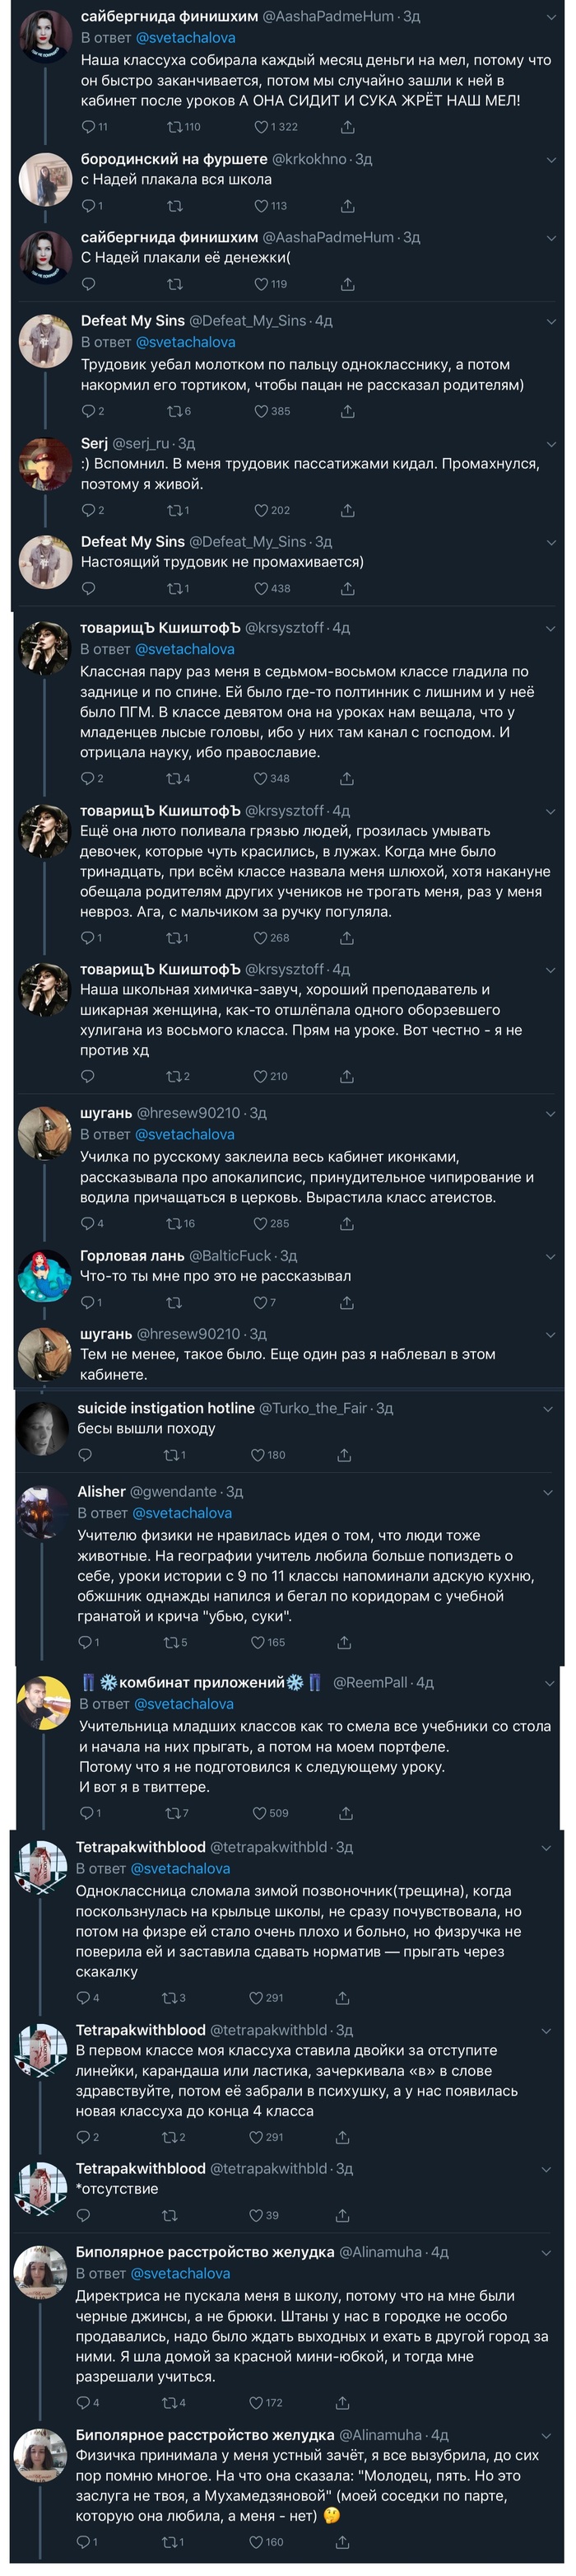Open the @svetachalova link in the Defeat My Sins reply
Image resolution: width=576 pixels, height=2576 pixels.
pos(184,342)
